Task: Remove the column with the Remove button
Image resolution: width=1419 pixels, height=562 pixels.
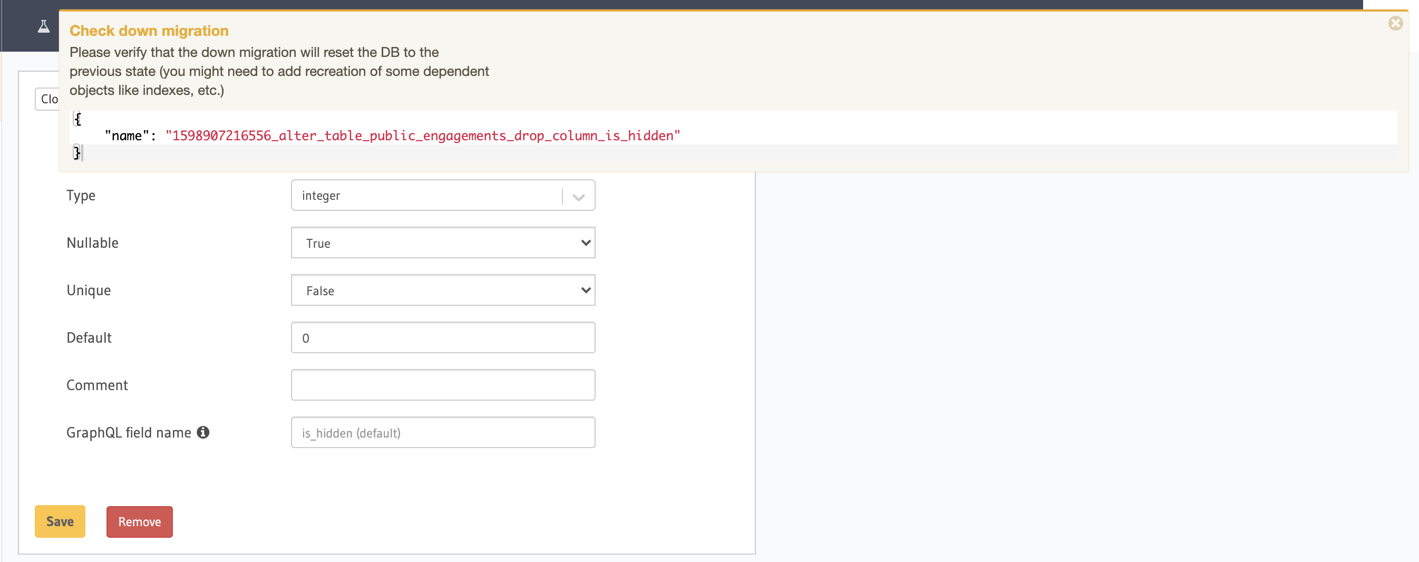Action: [x=139, y=521]
